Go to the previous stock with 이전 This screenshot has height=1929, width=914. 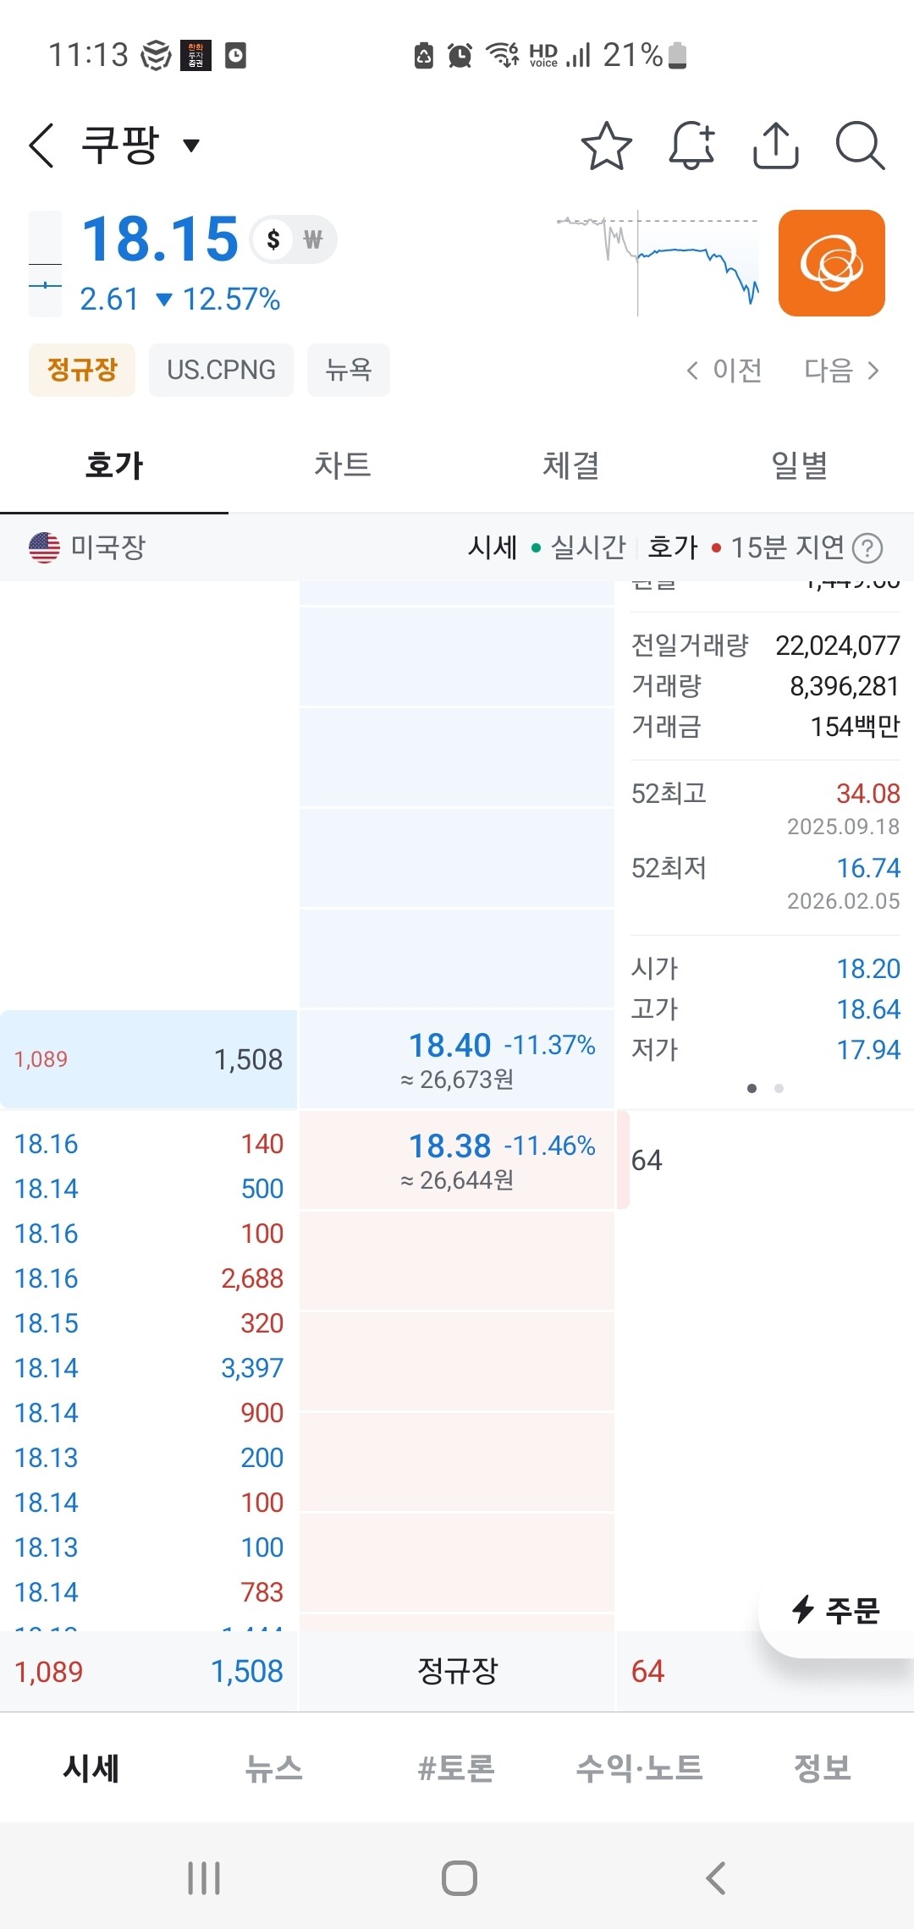click(x=724, y=370)
